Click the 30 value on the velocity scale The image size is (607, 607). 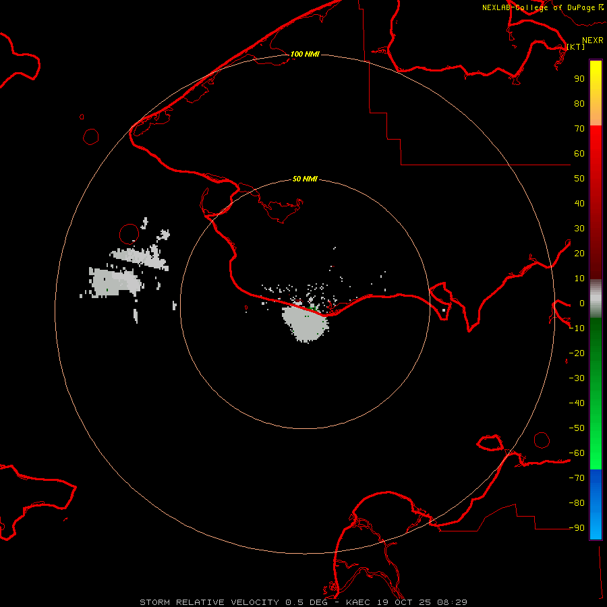pyautogui.click(x=579, y=229)
